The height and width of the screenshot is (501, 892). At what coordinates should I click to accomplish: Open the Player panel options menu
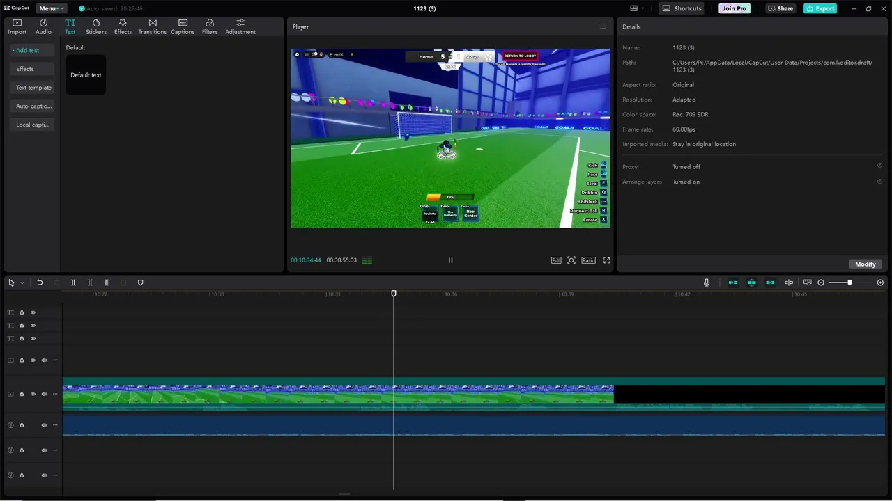pos(603,26)
